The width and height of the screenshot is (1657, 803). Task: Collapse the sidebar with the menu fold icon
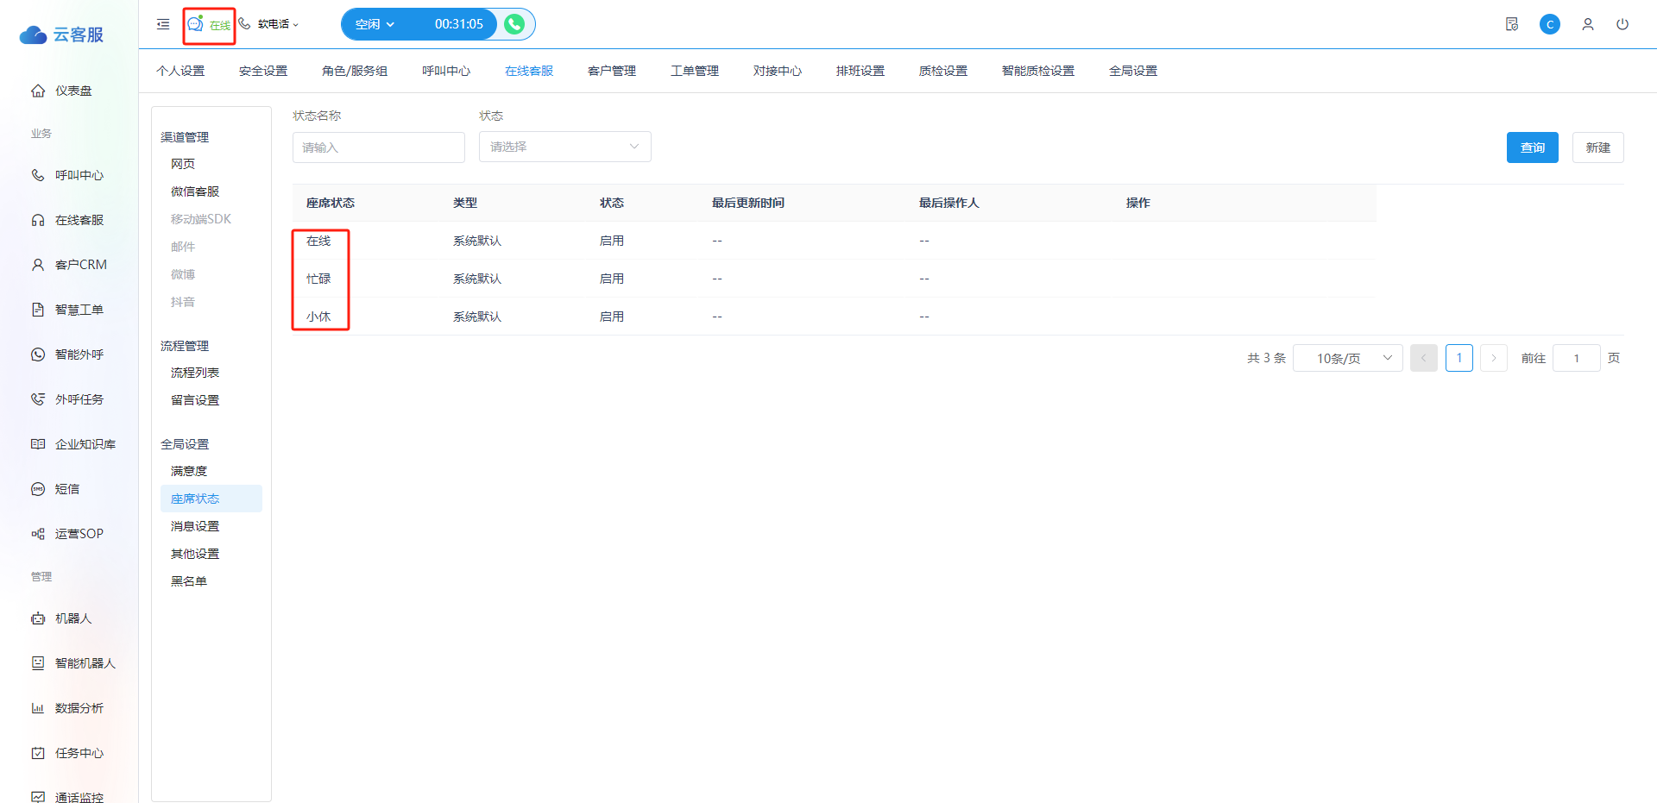pyautogui.click(x=163, y=24)
